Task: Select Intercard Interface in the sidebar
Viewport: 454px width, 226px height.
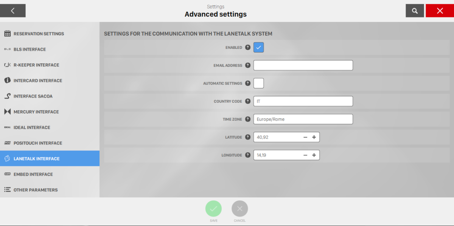Action: tap(38, 80)
